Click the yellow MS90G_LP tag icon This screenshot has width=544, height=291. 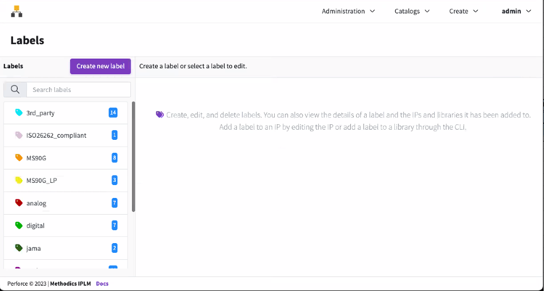point(19,181)
